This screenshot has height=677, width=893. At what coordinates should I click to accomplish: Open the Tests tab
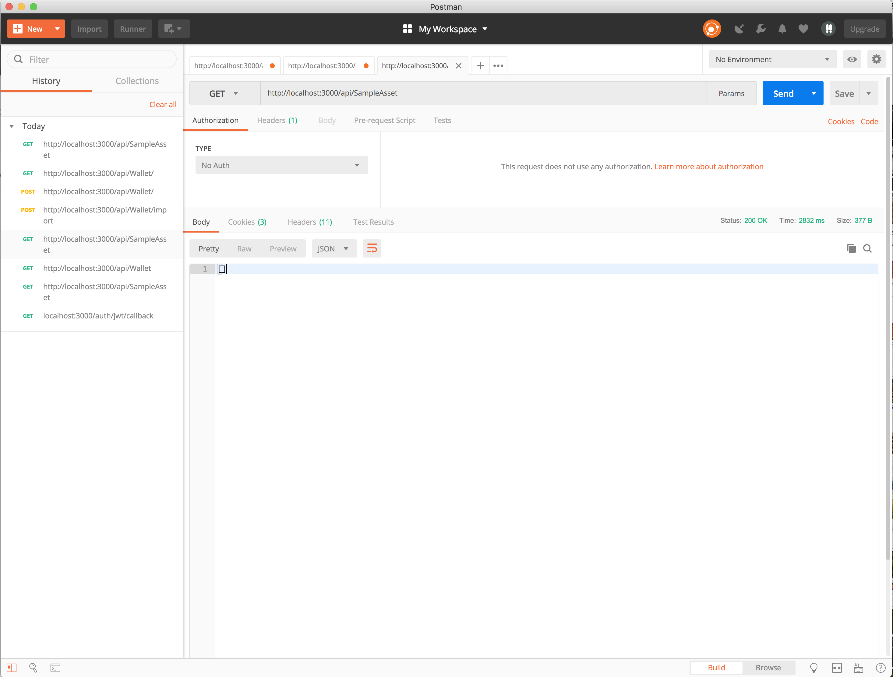pos(442,120)
